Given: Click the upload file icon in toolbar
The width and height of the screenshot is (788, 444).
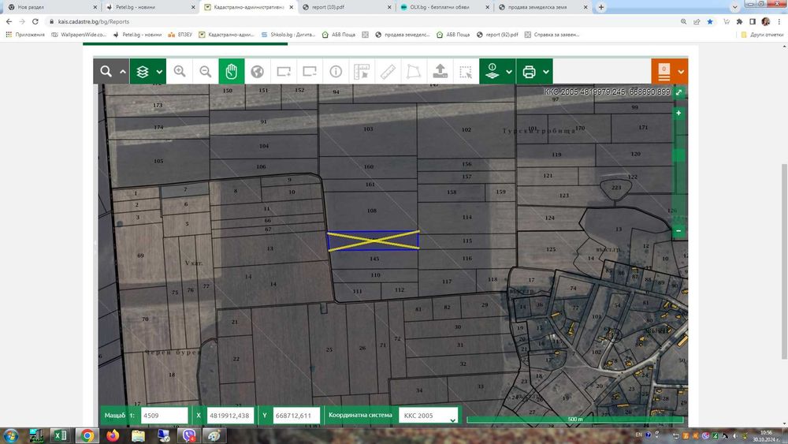Looking at the screenshot, I should click(x=440, y=71).
